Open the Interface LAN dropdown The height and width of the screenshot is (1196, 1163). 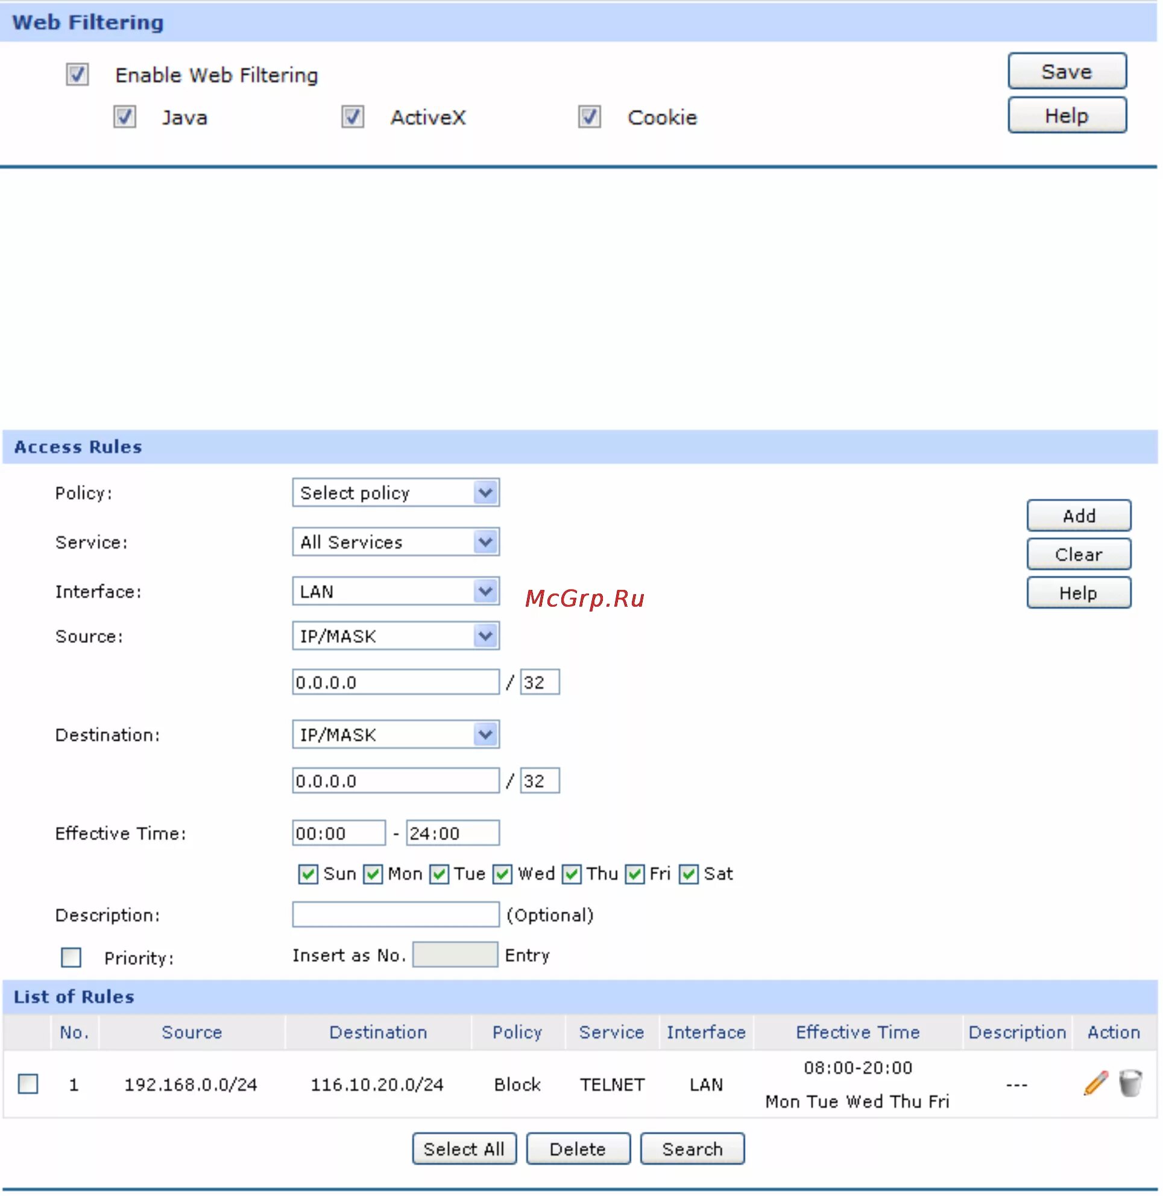point(395,591)
